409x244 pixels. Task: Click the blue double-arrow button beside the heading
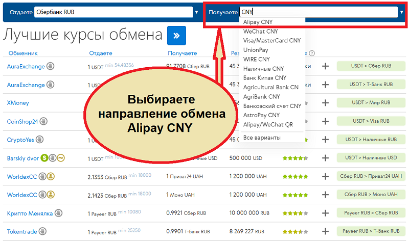[x=176, y=36]
